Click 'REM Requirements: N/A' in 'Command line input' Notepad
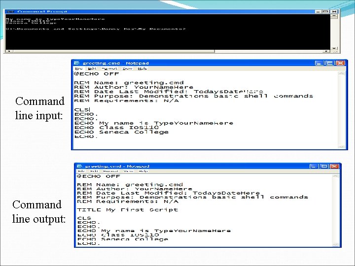 pos(126,100)
